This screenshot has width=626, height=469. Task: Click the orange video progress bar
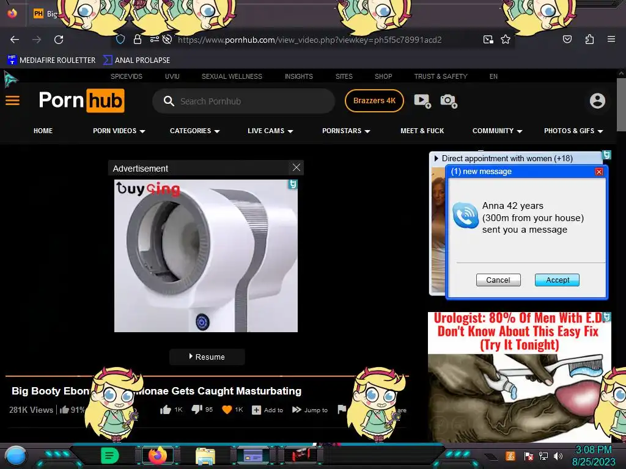(207, 376)
